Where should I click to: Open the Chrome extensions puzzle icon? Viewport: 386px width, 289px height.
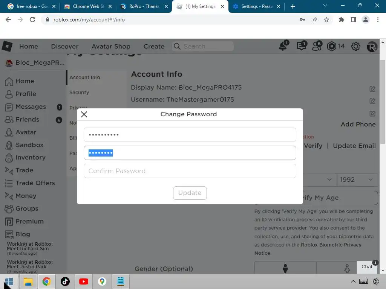[341, 20]
